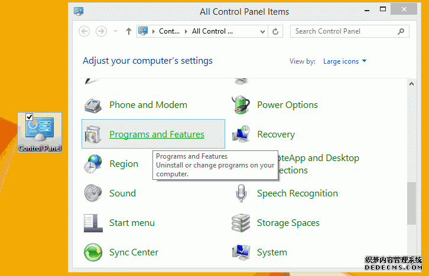Image resolution: width=429 pixels, height=276 pixels.
Task: Open the Phone and Modem icon
Action: tap(93, 105)
